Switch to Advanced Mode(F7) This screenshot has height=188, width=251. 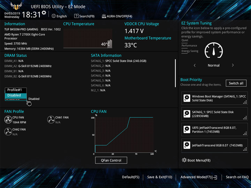coord(199,177)
